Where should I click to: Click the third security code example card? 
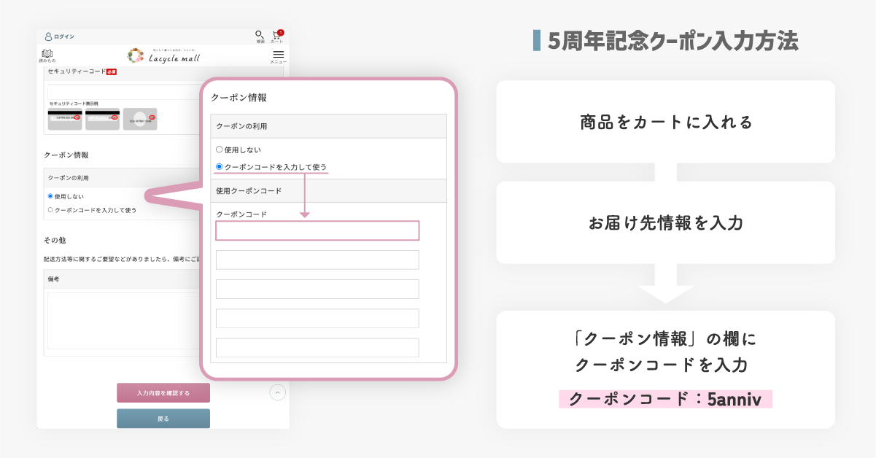click(x=140, y=119)
